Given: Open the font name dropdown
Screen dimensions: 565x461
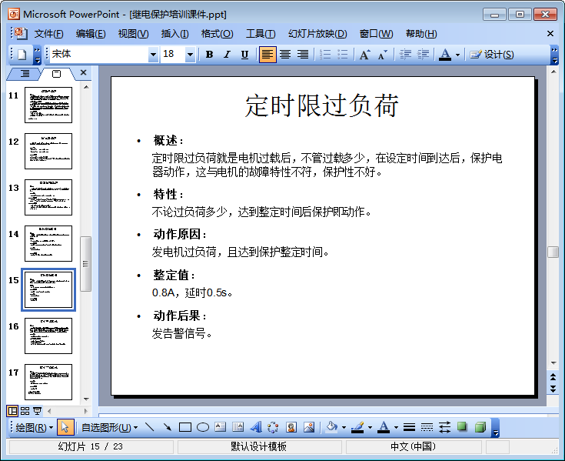Looking at the screenshot, I should click(153, 55).
